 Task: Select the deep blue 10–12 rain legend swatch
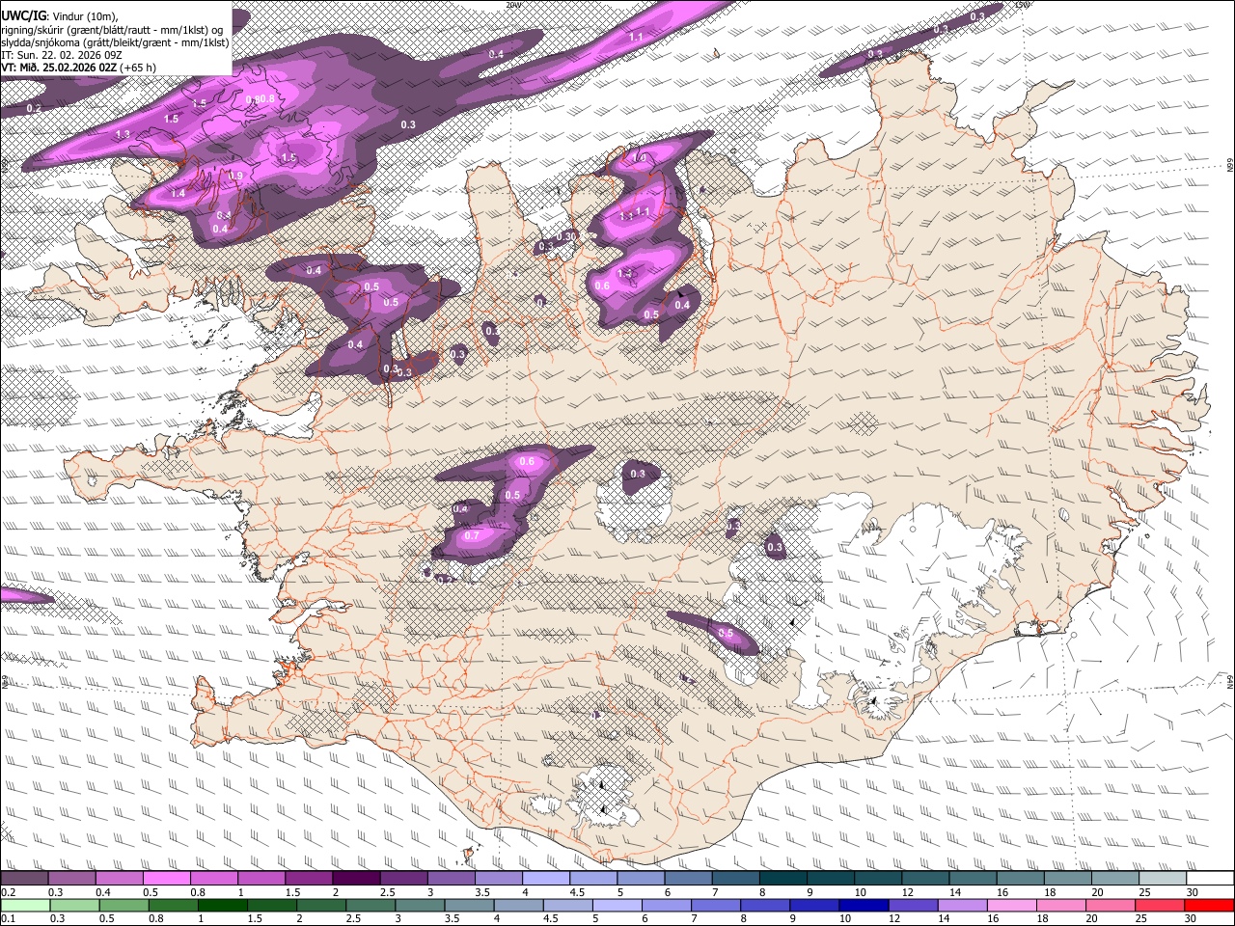(864, 905)
